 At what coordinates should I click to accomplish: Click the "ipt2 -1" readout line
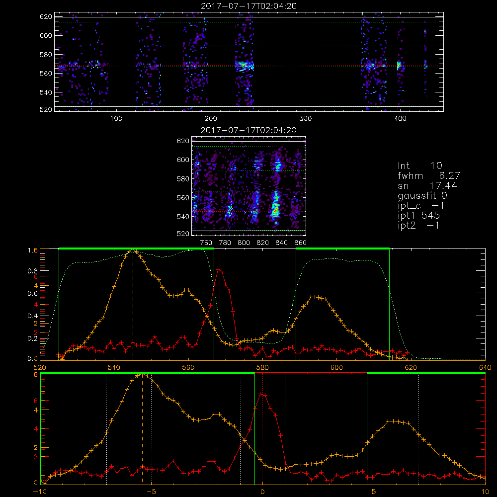pyautogui.click(x=418, y=225)
